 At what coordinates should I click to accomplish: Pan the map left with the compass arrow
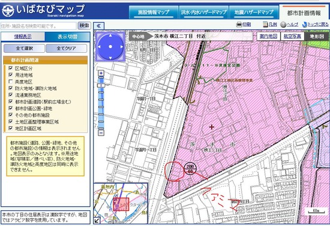coord(100,47)
